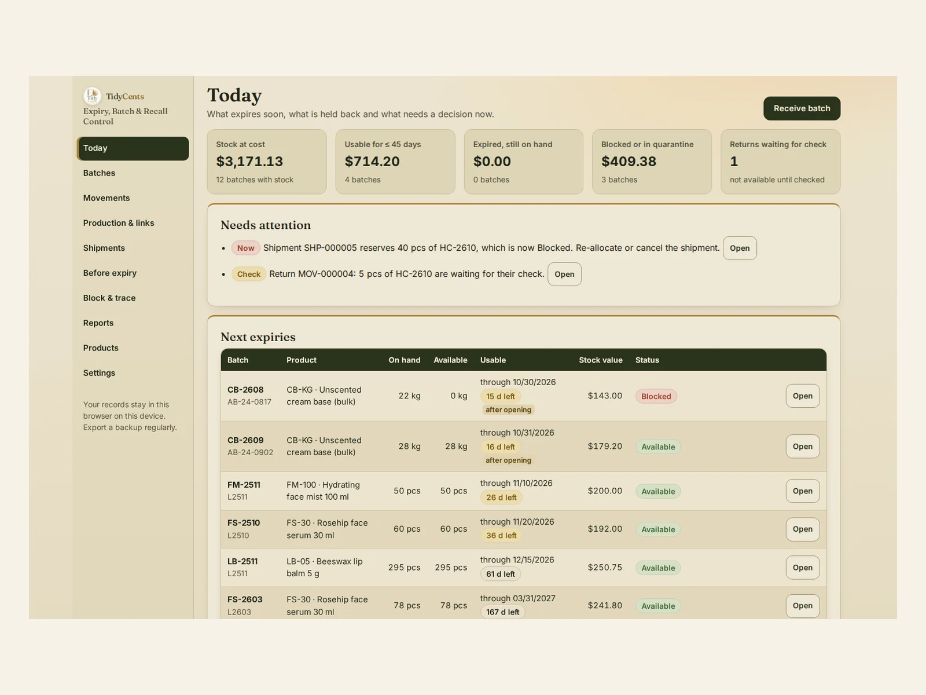
Task: Click the '15 d left' tag
Action: (501, 396)
